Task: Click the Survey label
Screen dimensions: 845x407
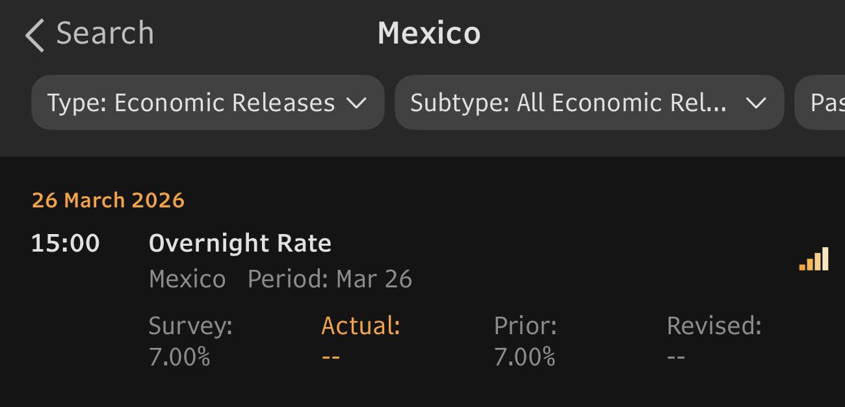Action: [x=190, y=326]
